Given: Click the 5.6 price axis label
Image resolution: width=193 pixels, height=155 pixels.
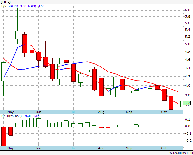Looking at the screenshot, I should point(187,23).
